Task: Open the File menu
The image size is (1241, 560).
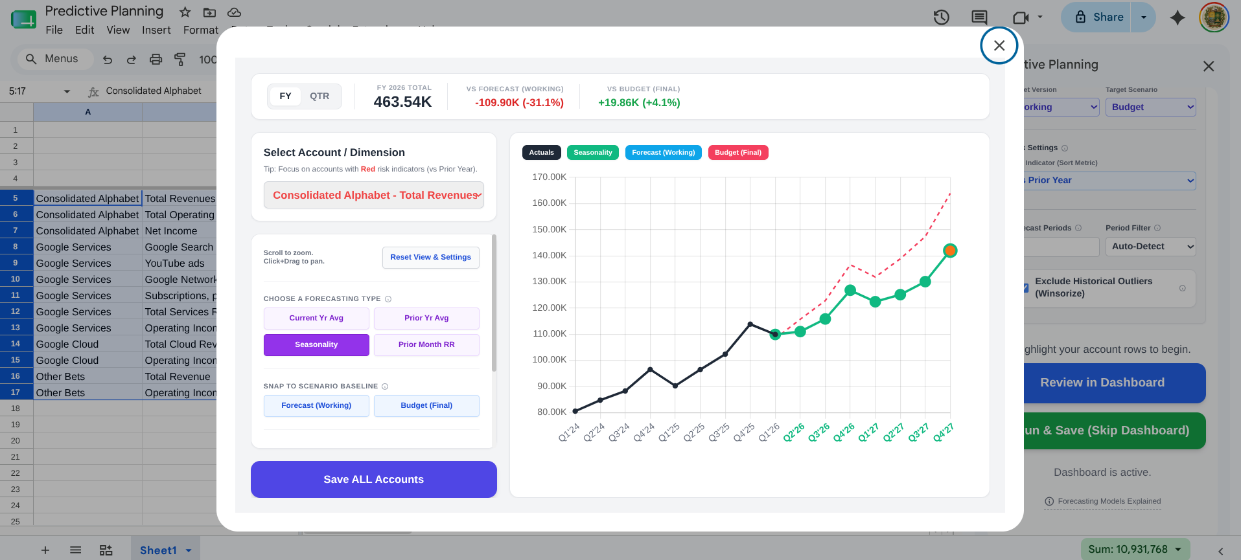Action: point(54,30)
